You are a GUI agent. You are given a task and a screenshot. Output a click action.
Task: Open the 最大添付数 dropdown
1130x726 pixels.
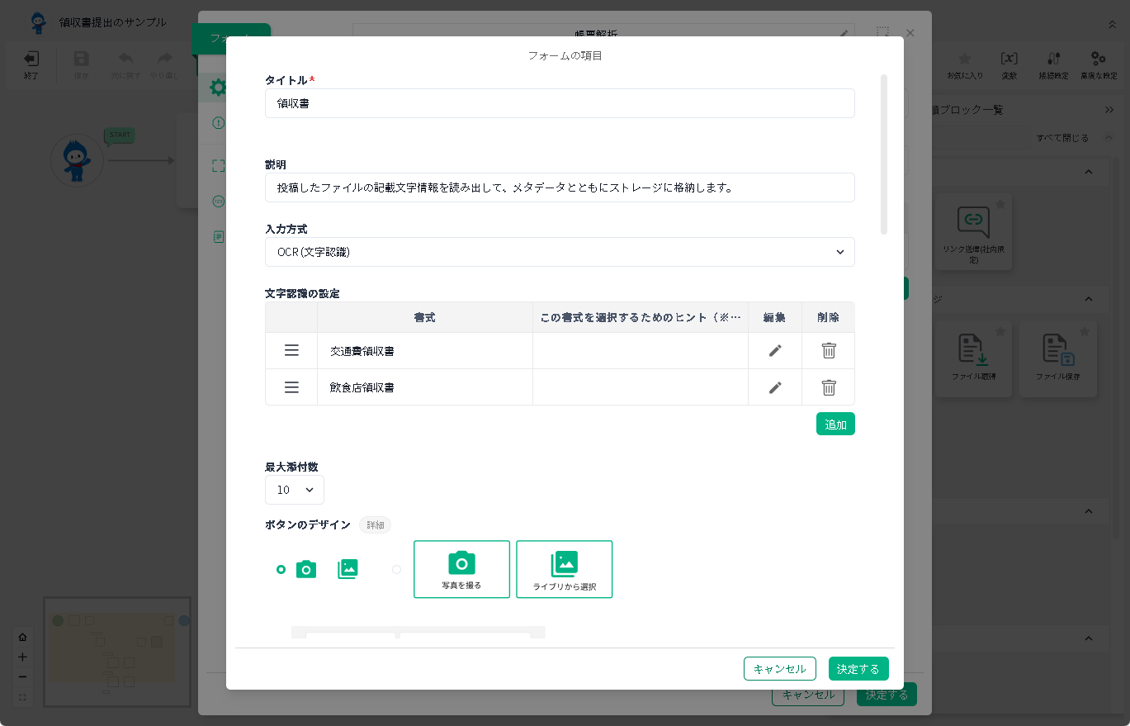pyautogui.click(x=295, y=490)
